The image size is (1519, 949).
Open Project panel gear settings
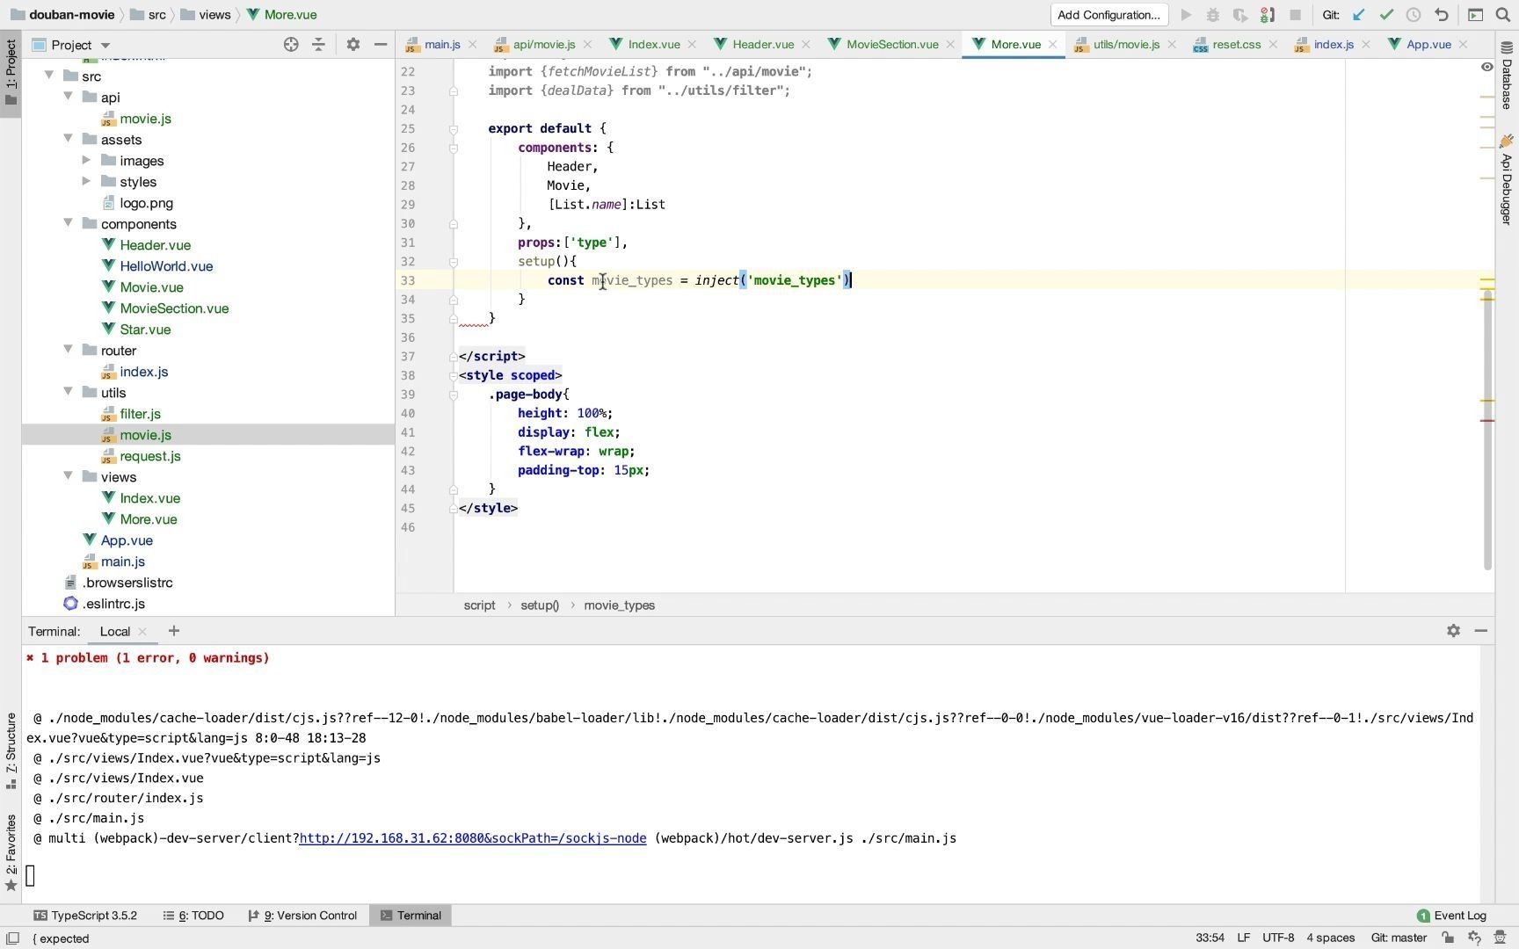352,44
